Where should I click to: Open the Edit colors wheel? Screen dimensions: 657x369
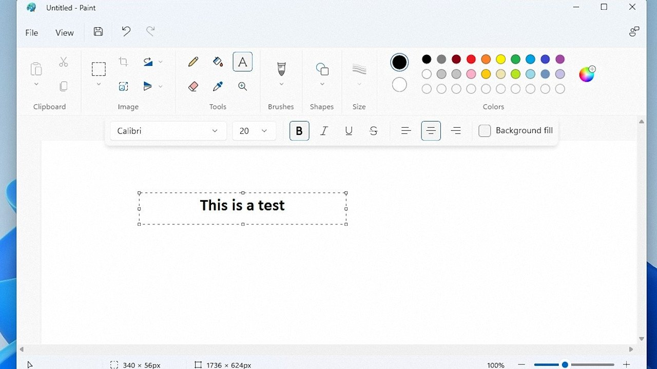587,74
